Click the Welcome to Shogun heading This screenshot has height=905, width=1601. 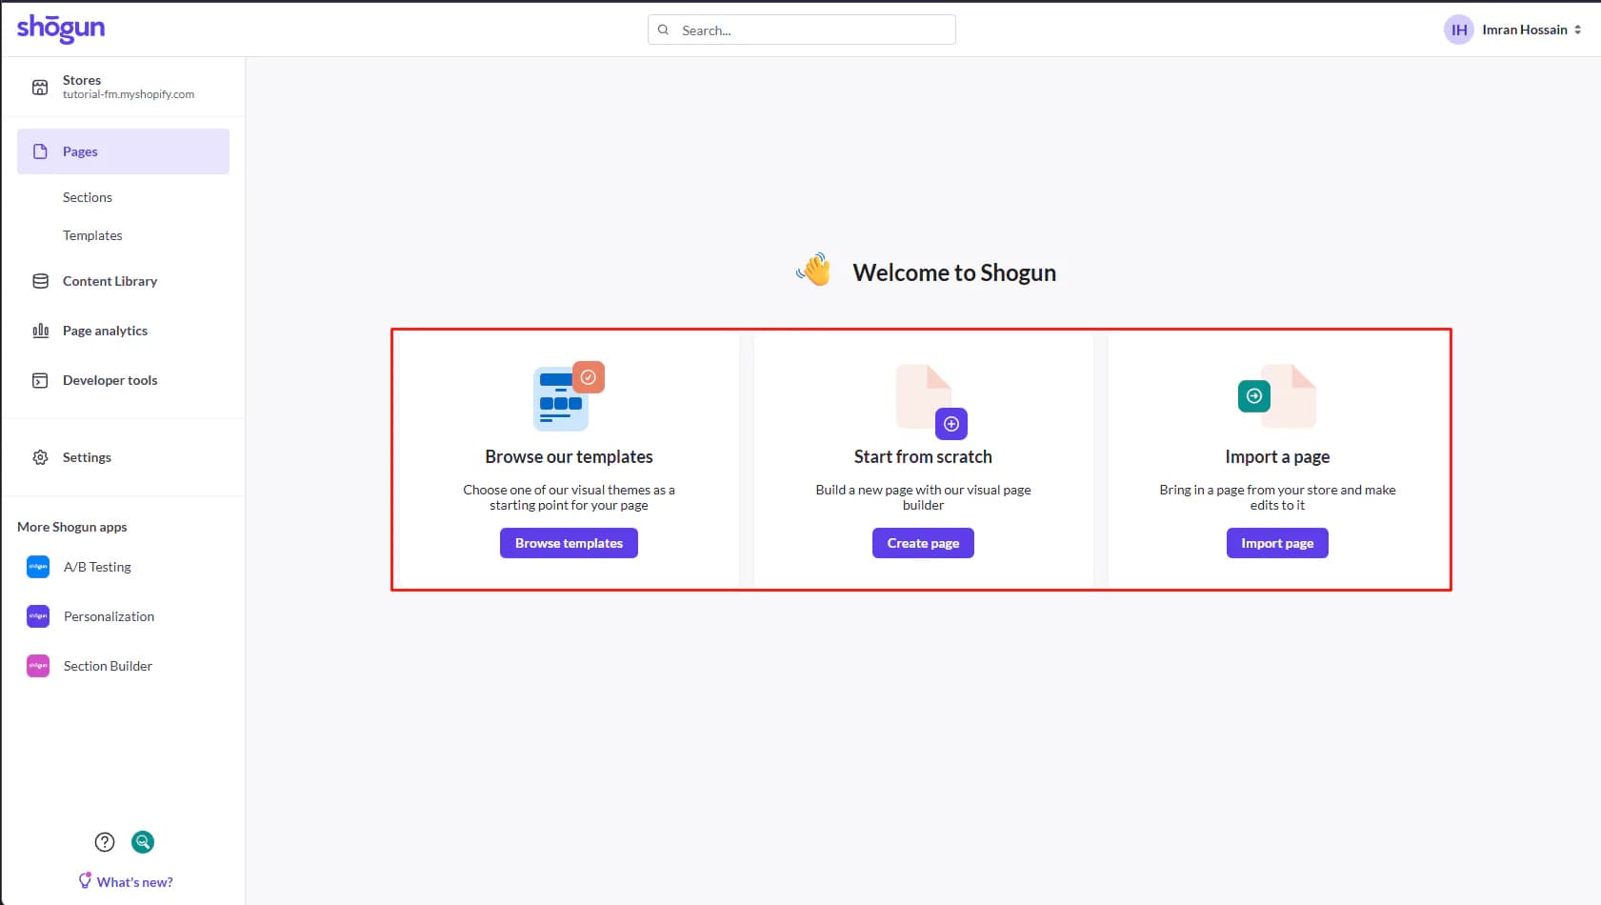(x=954, y=272)
